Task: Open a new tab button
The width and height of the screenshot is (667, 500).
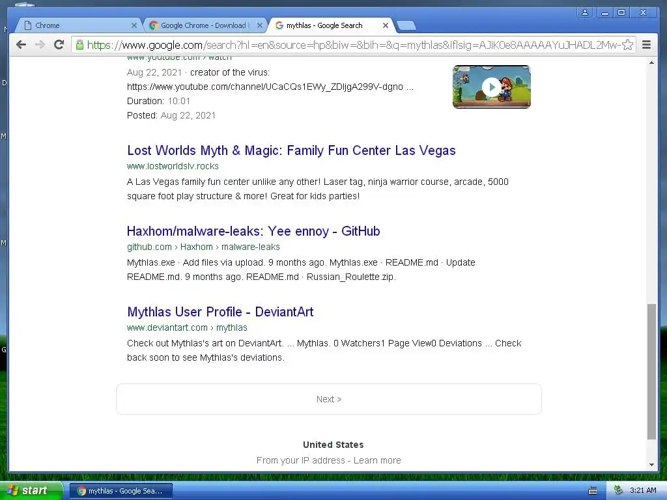Action: pyautogui.click(x=406, y=25)
